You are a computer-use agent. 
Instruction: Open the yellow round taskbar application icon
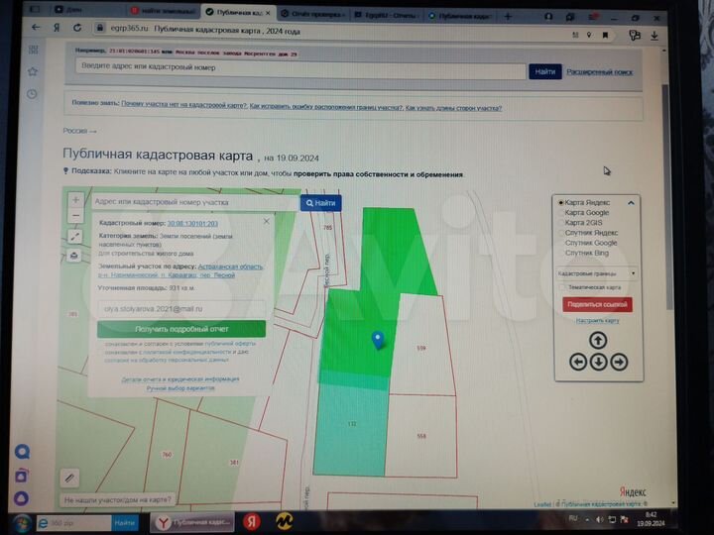(x=285, y=521)
